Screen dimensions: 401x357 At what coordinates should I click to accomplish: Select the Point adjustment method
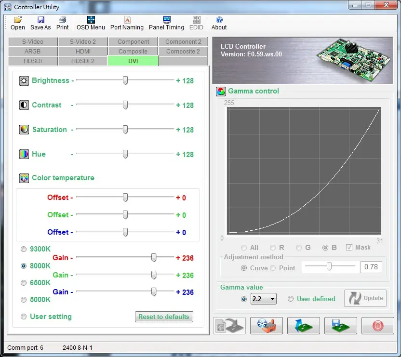click(x=273, y=268)
